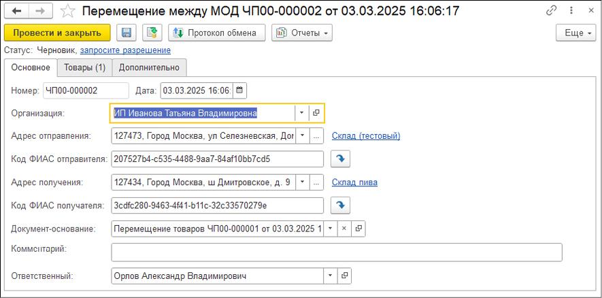The height and width of the screenshot is (298, 602).
Task: Refresh the sender FIAS code with arrow icon
Action: coord(339,159)
